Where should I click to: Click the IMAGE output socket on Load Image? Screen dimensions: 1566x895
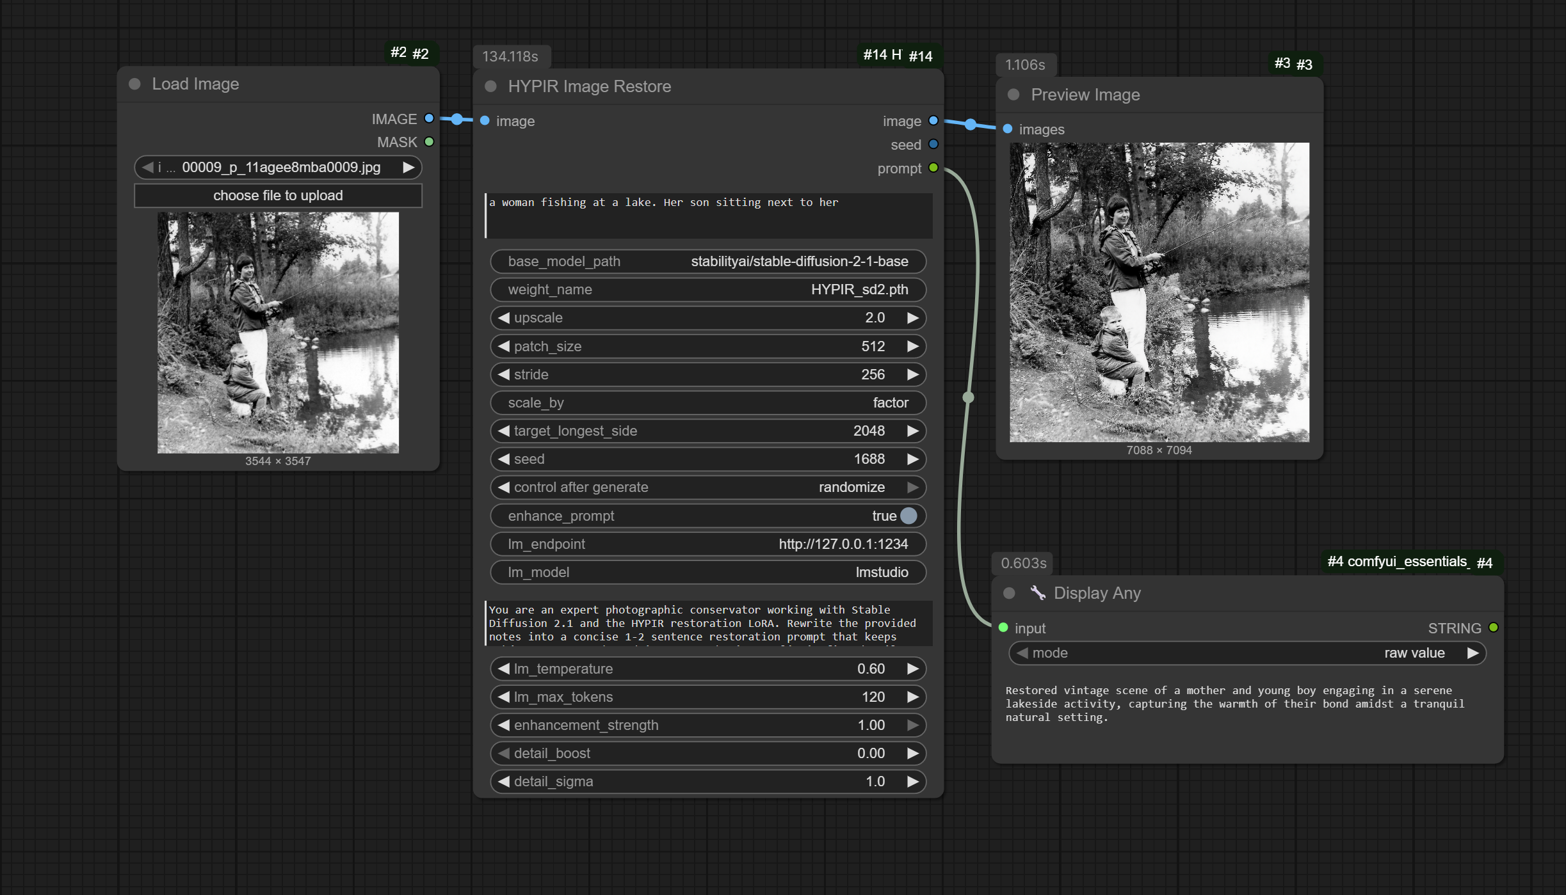[x=429, y=118]
